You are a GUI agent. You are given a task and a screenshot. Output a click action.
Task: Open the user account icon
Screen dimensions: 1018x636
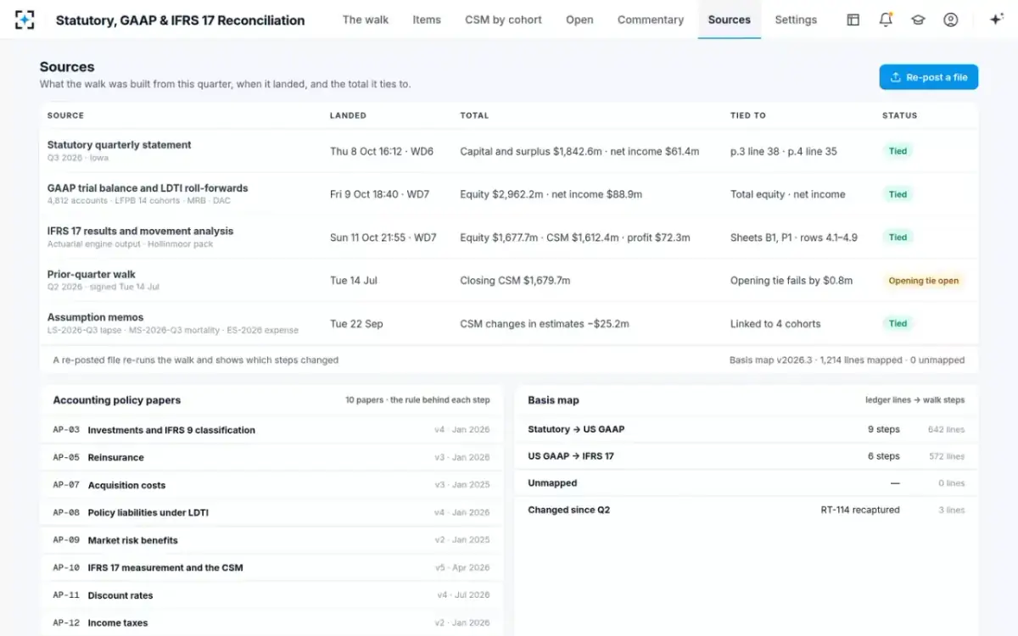tap(951, 20)
